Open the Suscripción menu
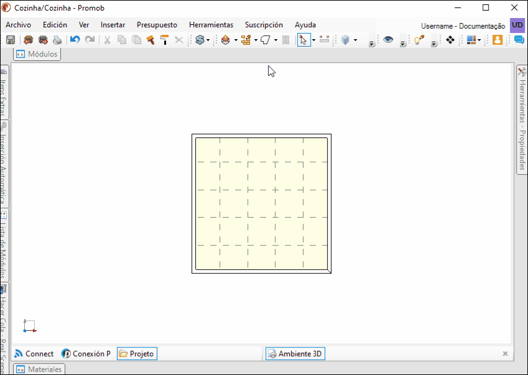Image resolution: width=528 pixels, height=375 pixels. (264, 25)
